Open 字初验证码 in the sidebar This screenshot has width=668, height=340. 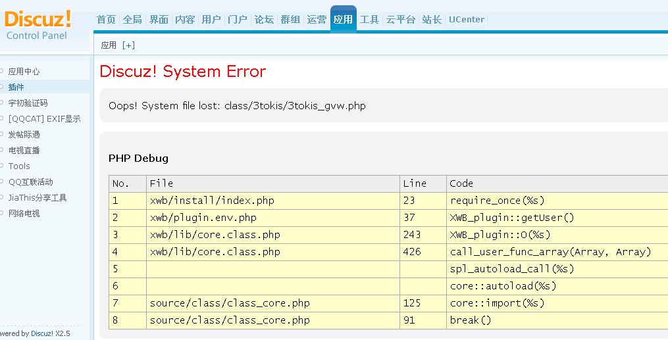tap(28, 103)
